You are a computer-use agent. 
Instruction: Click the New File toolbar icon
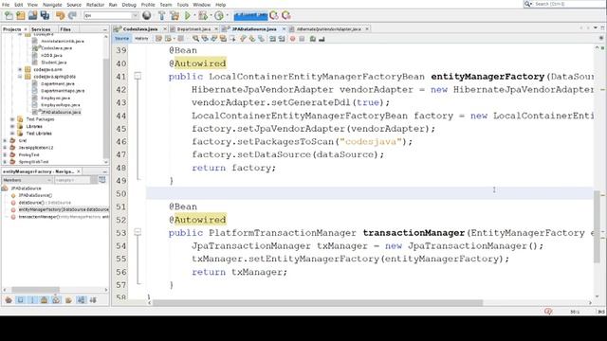point(9,15)
